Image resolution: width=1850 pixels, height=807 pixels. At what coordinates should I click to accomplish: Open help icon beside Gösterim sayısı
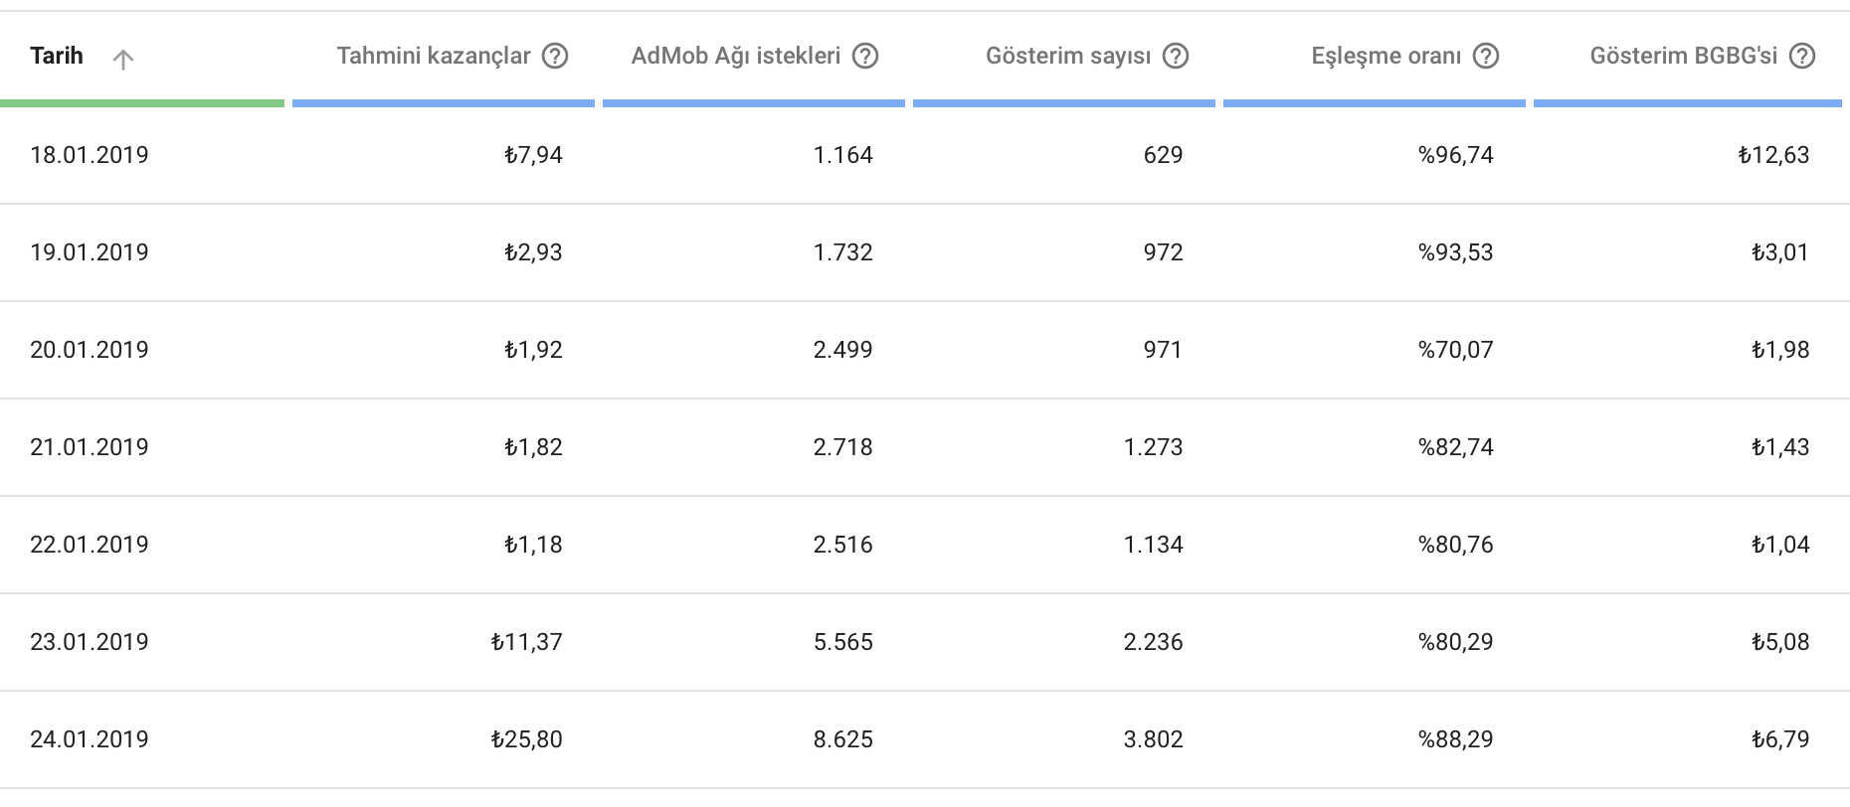[x=1176, y=56]
